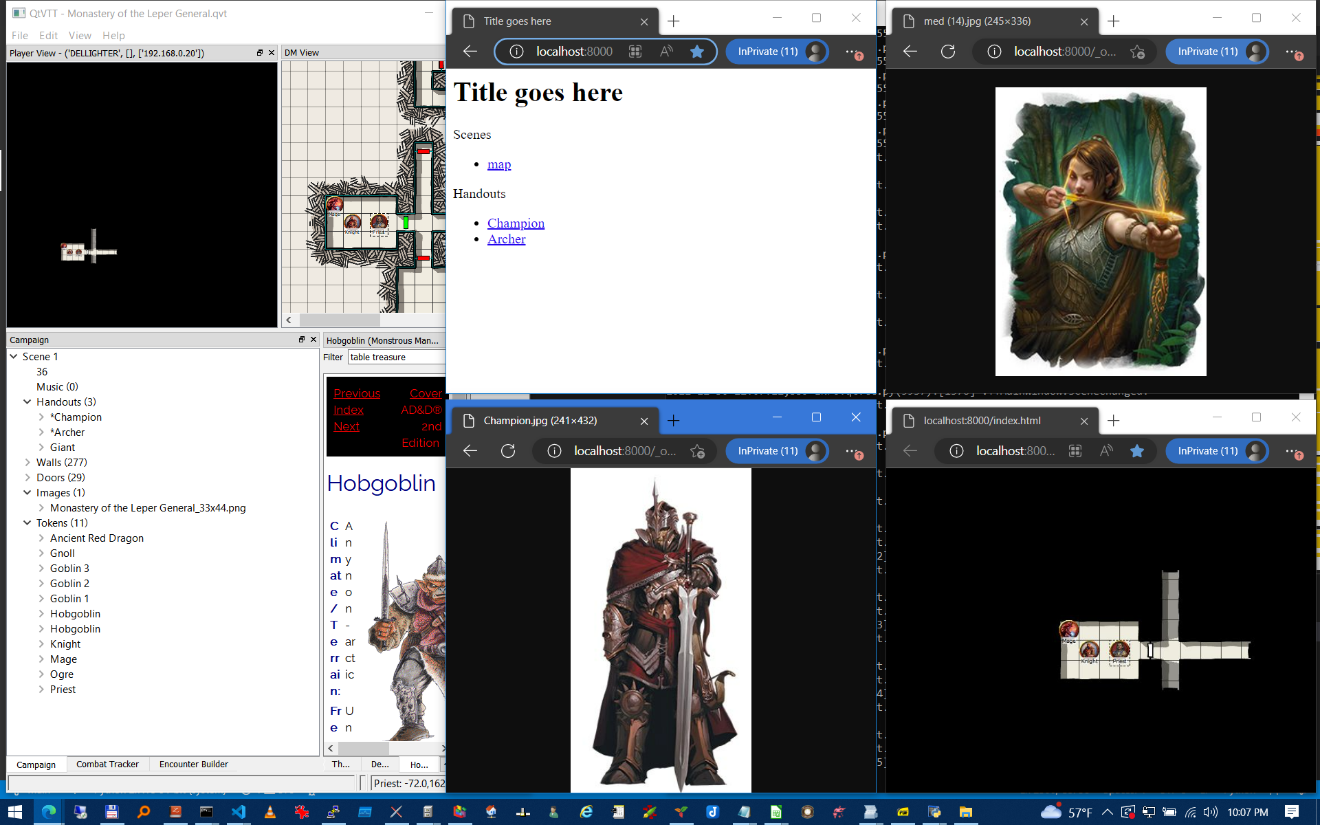
Task: Add med (14).jpg page to favorites
Action: pos(1138,52)
